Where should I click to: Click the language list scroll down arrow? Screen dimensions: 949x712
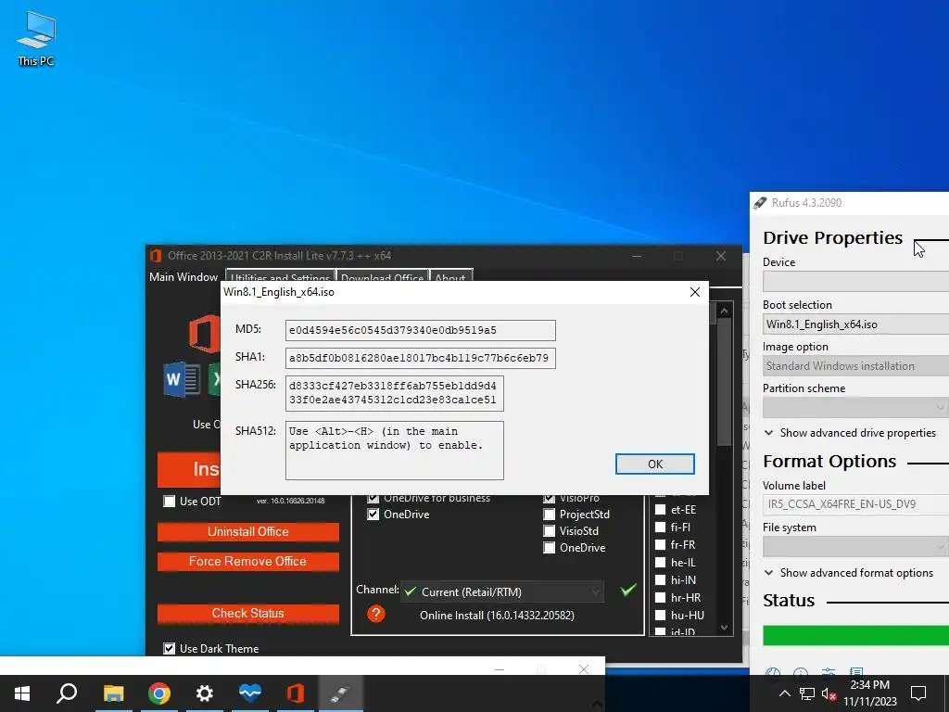coord(725,628)
